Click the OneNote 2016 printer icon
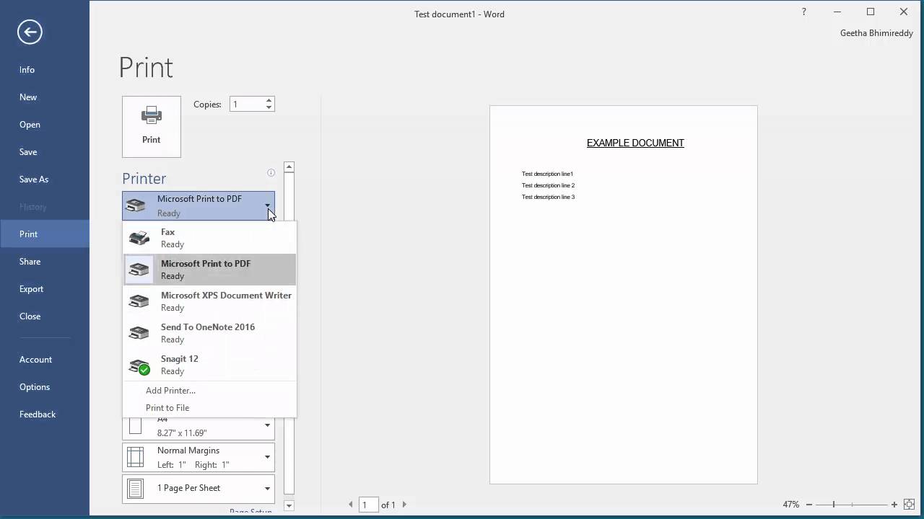 tap(139, 333)
